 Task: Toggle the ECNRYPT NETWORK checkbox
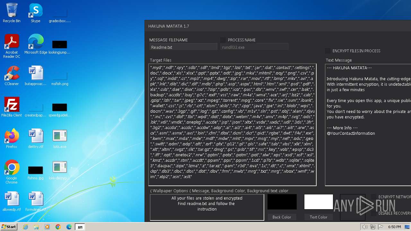click(373, 197)
